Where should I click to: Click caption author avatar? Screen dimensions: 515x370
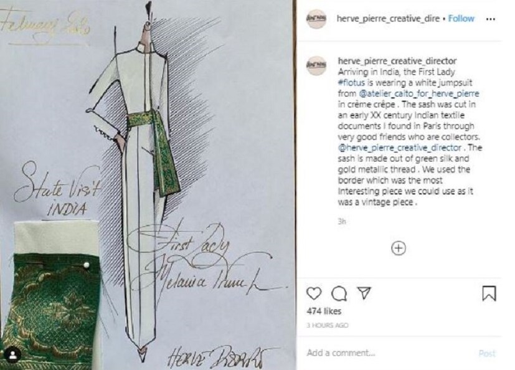point(316,65)
